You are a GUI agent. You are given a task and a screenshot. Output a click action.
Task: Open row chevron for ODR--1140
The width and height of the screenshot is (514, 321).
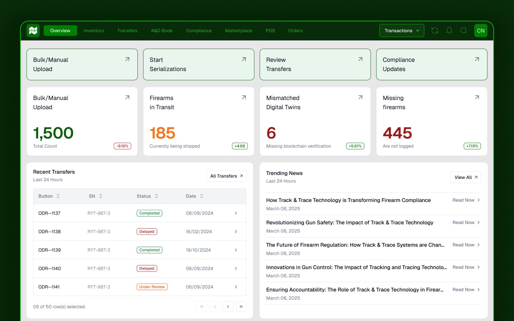[236, 269]
